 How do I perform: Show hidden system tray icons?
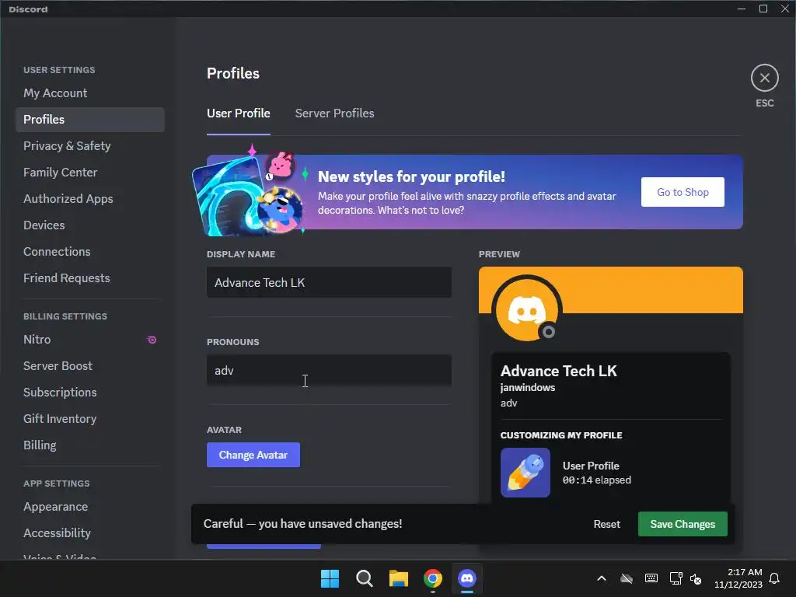602,578
